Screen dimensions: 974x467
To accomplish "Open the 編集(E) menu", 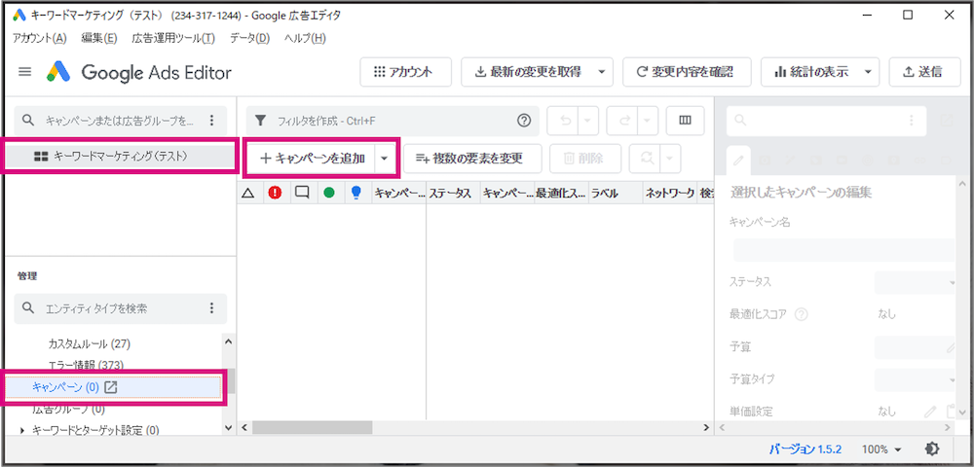I will (x=98, y=39).
